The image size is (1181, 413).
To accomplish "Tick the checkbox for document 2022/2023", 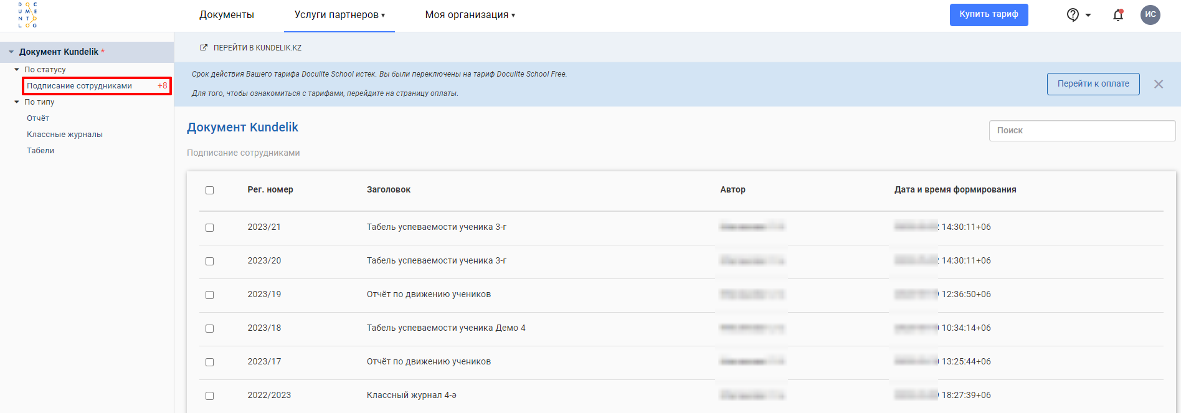I will coord(209,396).
